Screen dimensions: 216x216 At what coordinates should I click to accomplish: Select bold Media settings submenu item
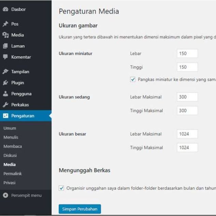[x=10, y=164]
